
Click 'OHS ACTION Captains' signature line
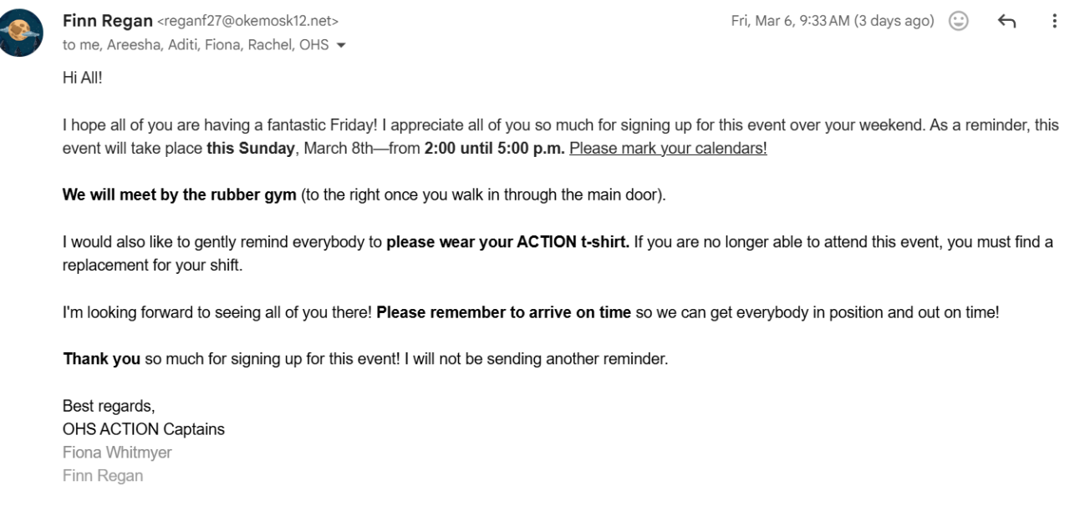pos(143,430)
